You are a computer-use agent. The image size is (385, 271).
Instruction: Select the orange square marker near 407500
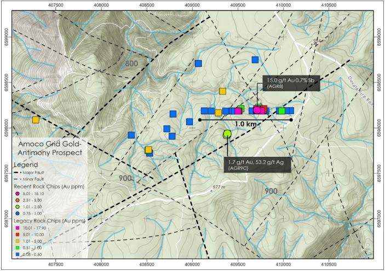36,120
